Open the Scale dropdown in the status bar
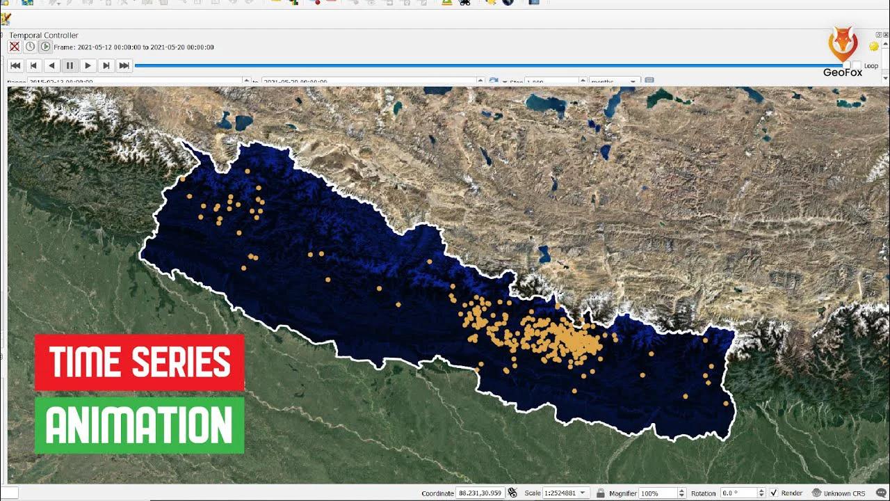The height and width of the screenshot is (501, 890). pyautogui.click(x=583, y=493)
